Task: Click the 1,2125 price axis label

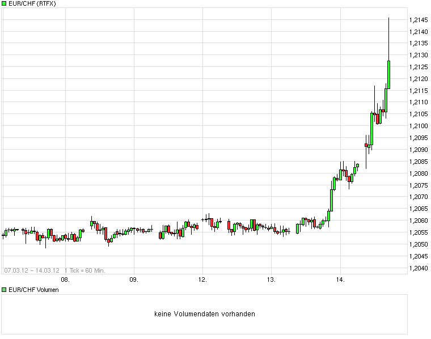Action: pyautogui.click(x=419, y=67)
